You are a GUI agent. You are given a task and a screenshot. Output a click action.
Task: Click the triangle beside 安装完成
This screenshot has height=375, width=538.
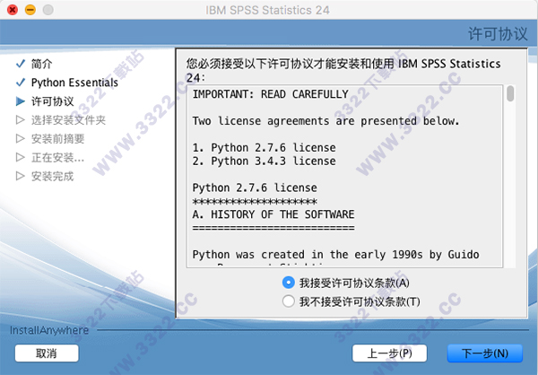point(21,176)
